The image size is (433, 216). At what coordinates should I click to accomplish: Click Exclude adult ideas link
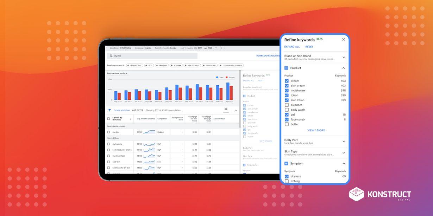(x=122, y=110)
